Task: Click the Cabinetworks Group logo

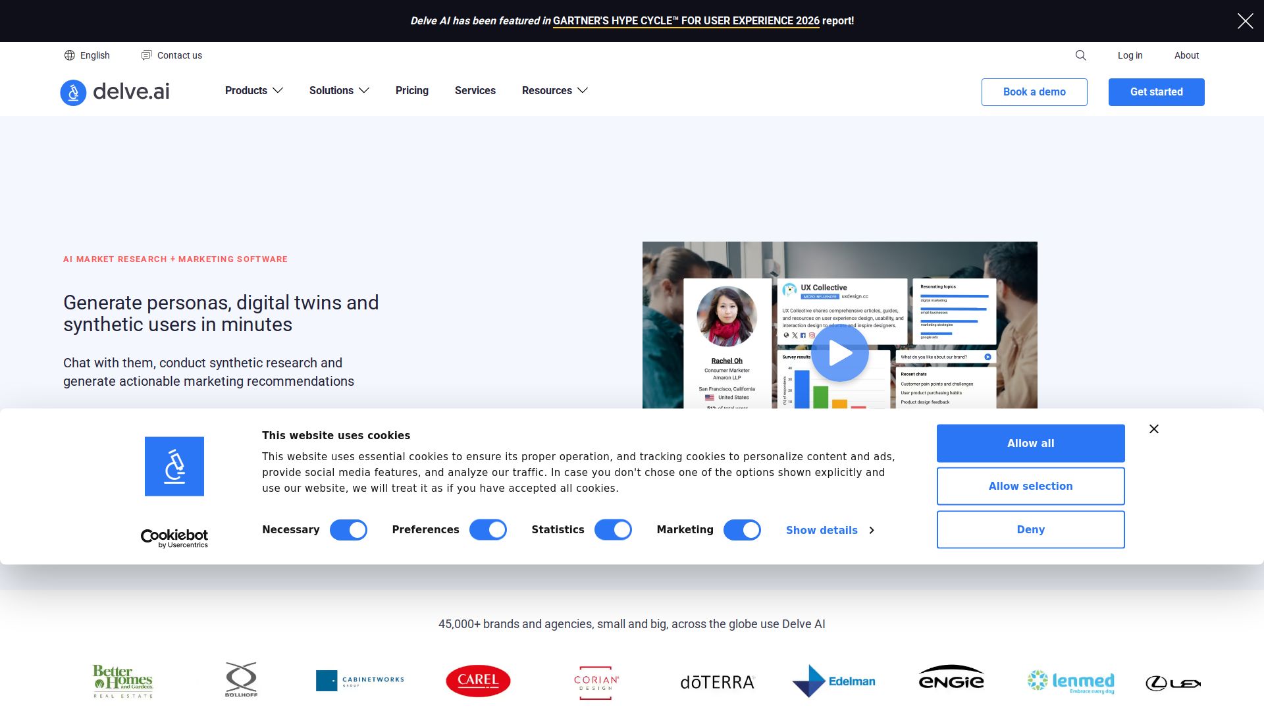Action: click(x=360, y=681)
